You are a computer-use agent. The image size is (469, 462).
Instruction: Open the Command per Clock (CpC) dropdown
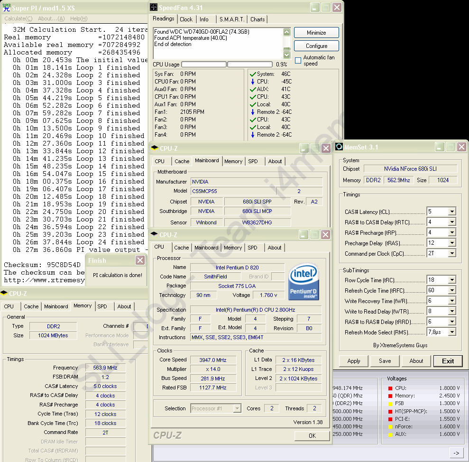(452, 253)
